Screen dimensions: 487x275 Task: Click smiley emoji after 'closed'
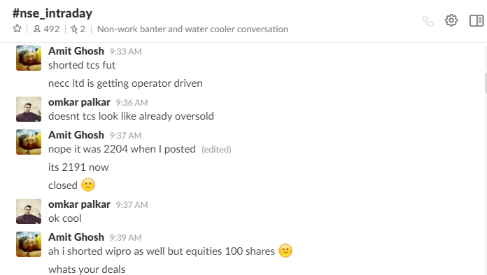[88, 185]
